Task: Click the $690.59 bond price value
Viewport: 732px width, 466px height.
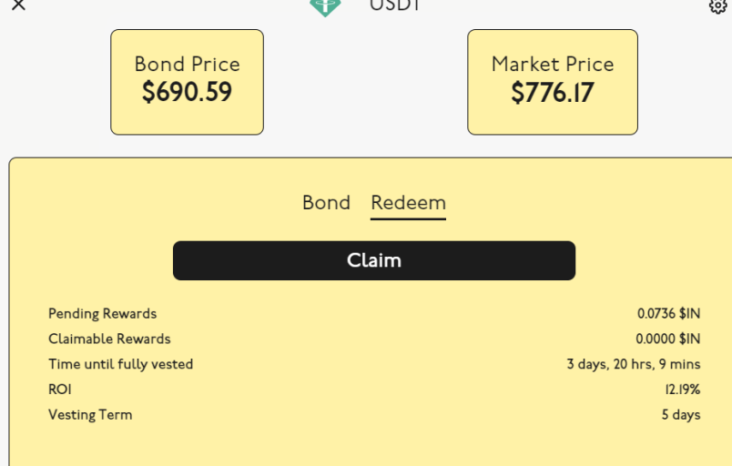Action: pos(188,92)
